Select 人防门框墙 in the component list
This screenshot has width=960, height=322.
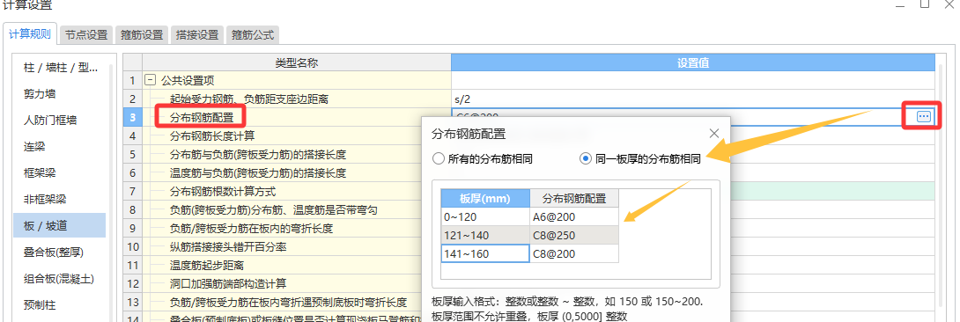[x=60, y=121]
